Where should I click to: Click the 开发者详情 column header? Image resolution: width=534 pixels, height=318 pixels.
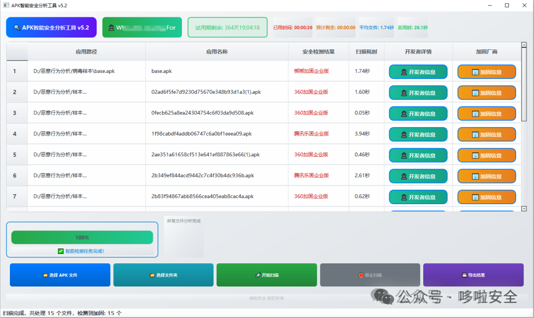[418, 52]
